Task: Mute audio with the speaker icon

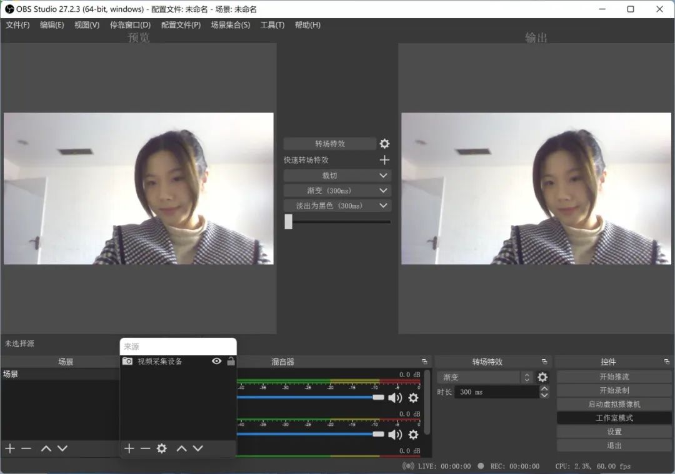Action: point(395,398)
